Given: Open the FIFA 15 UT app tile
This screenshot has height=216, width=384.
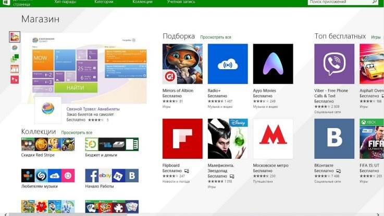Looking at the screenshot, I should point(371,138).
